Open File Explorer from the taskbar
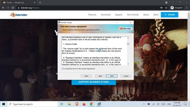The height and width of the screenshot is (107, 190). (69, 104)
